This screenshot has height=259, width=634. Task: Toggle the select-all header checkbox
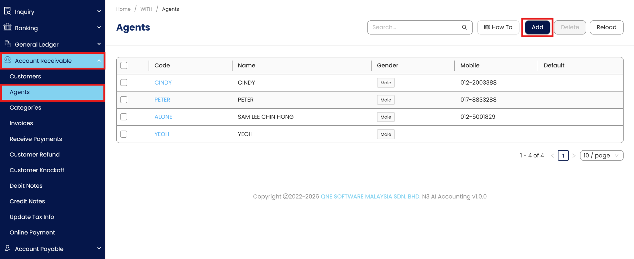click(124, 65)
